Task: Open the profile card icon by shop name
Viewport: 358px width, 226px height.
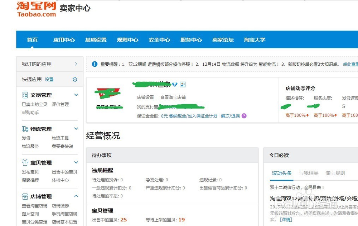Action: [183, 85]
